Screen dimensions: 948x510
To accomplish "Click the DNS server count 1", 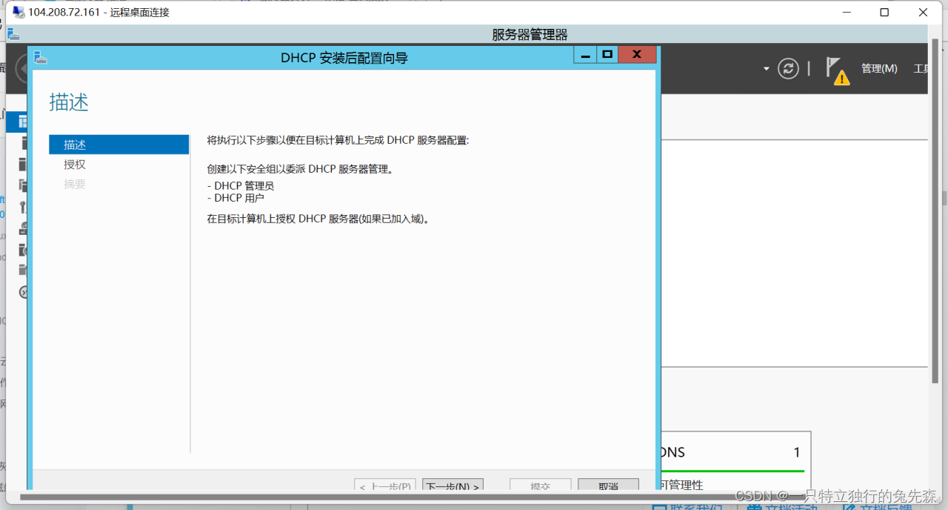I will pos(797,452).
